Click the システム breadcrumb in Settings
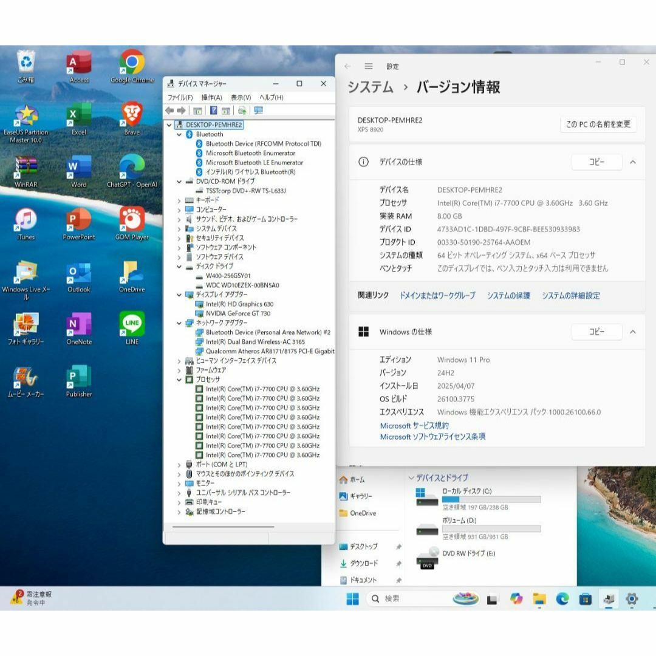This screenshot has height=656, width=656. coord(371,87)
